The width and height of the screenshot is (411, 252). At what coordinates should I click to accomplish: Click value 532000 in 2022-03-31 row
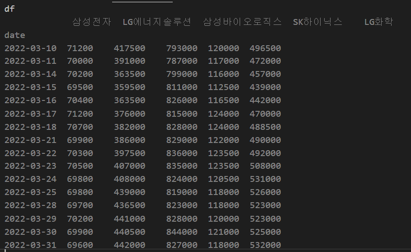[265, 245]
